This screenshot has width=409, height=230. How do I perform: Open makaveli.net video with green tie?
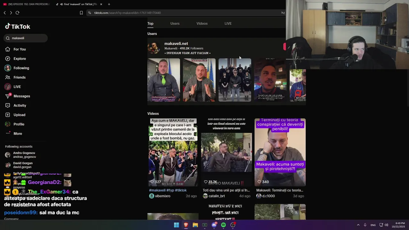click(164, 80)
